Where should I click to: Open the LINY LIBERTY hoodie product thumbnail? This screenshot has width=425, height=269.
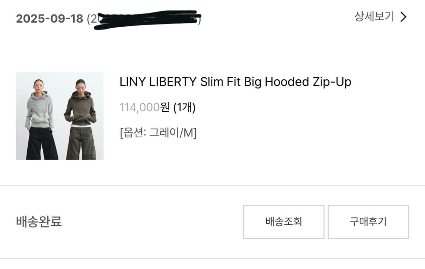coord(60,116)
